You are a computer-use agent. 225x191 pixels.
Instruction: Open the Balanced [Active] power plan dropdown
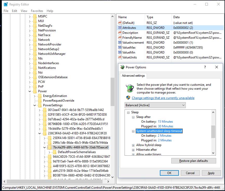tap(155, 105)
